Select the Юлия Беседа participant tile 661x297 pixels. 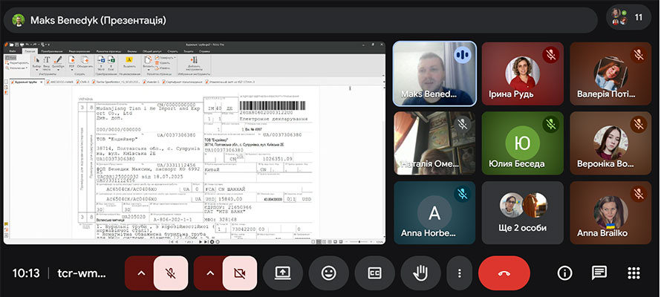click(522, 143)
